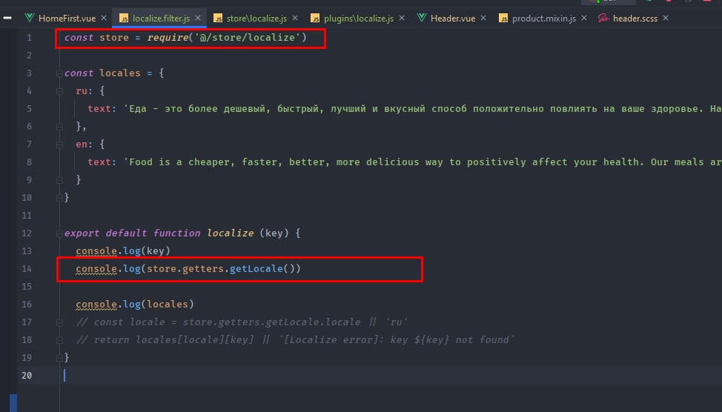Screen dimensions: 722x412
Task: Close the header.scss tab
Action: click(666, 18)
